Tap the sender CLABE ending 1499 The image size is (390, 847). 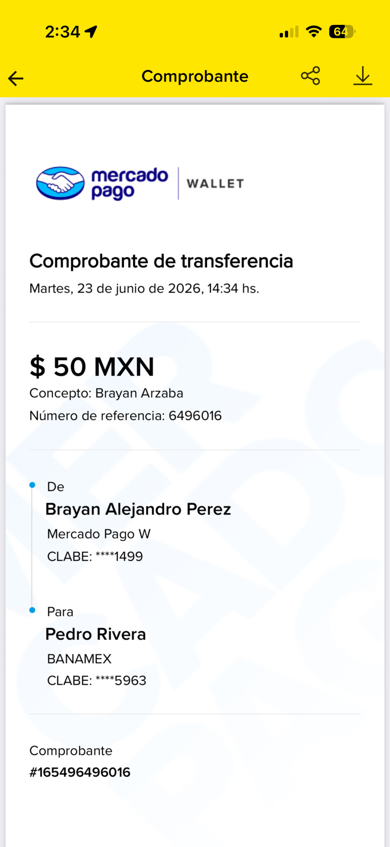[x=95, y=557]
